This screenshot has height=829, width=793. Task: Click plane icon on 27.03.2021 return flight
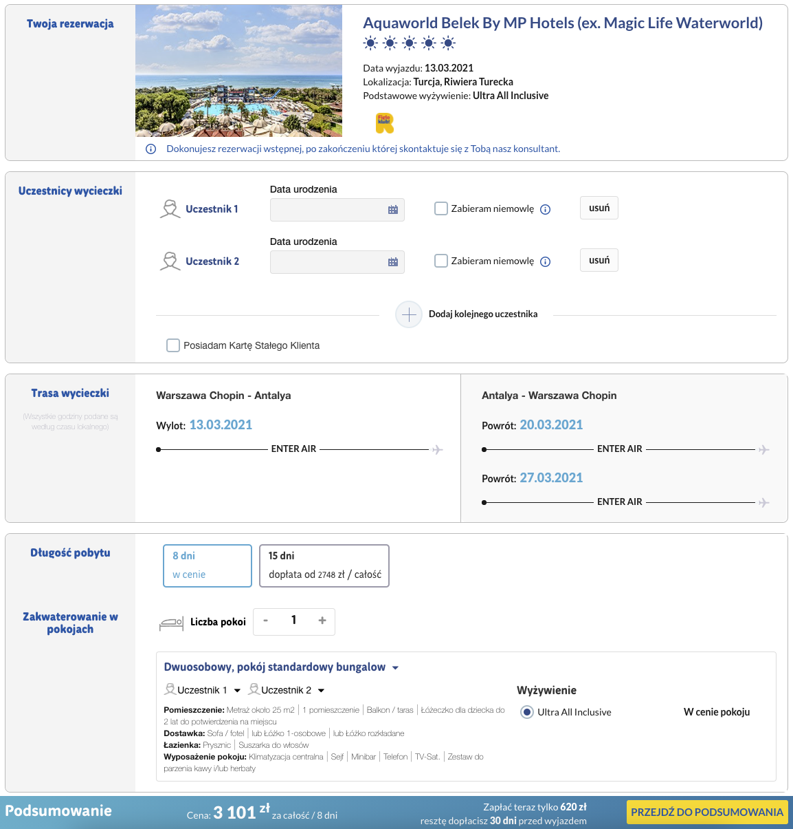click(763, 503)
